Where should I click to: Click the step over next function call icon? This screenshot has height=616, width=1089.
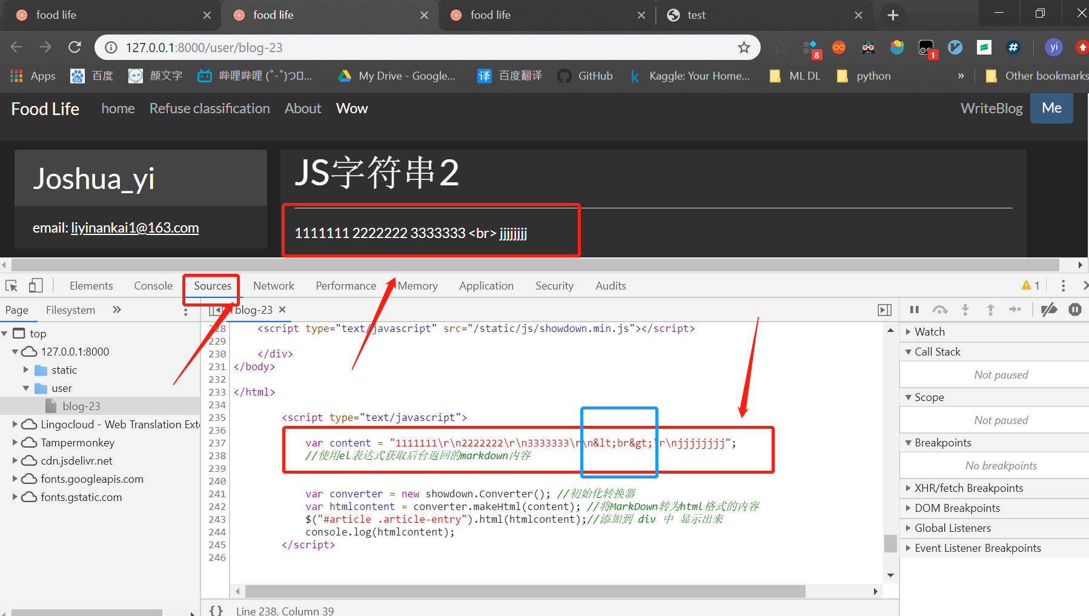tap(940, 310)
